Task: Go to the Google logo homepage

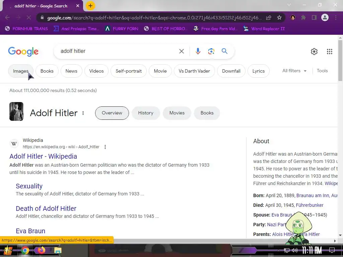Action: [23, 52]
